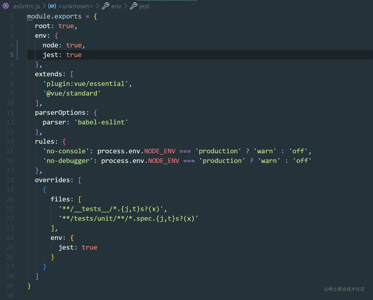Click the 'rules' property key
Viewport: 373px width, 300px height.
(x=45, y=142)
